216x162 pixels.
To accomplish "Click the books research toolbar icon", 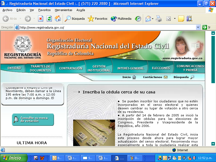I will [190, 19].
